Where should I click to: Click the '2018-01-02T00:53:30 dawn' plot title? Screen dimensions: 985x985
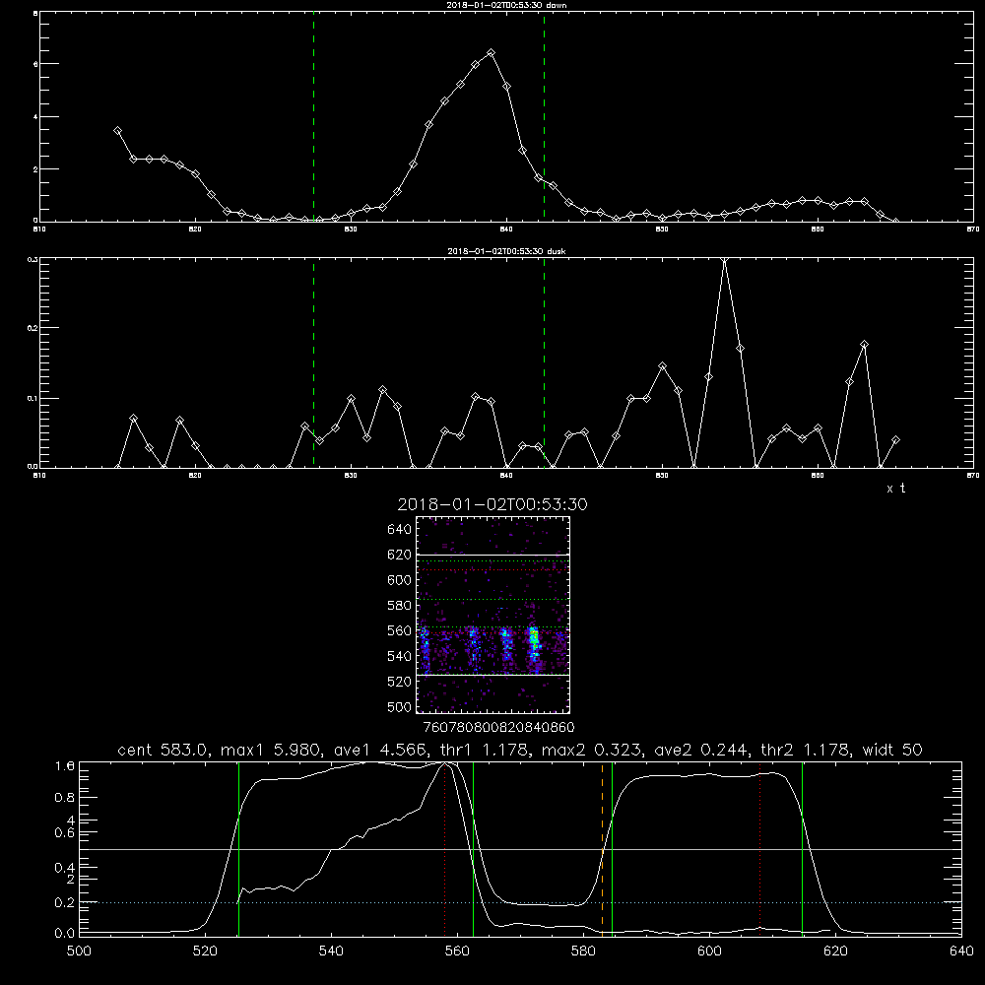tap(506, 5)
